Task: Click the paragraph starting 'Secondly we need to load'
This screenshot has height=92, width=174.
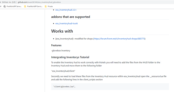Action: point(109,78)
